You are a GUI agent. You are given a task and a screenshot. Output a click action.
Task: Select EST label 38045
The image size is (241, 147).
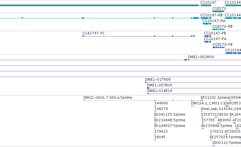160,137
